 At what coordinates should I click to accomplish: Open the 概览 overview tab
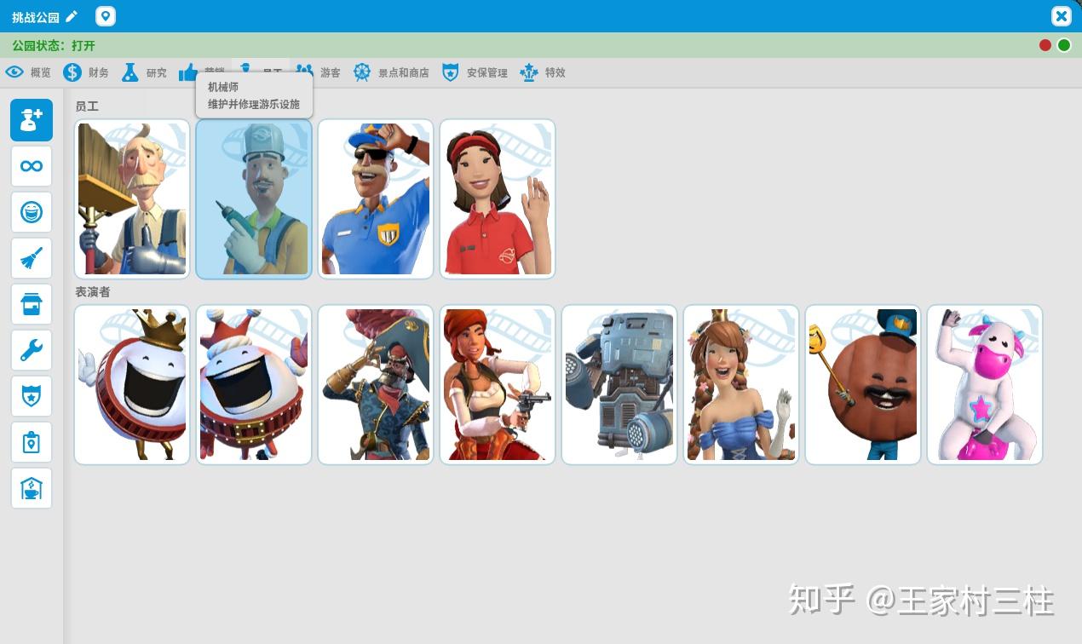pyautogui.click(x=28, y=72)
